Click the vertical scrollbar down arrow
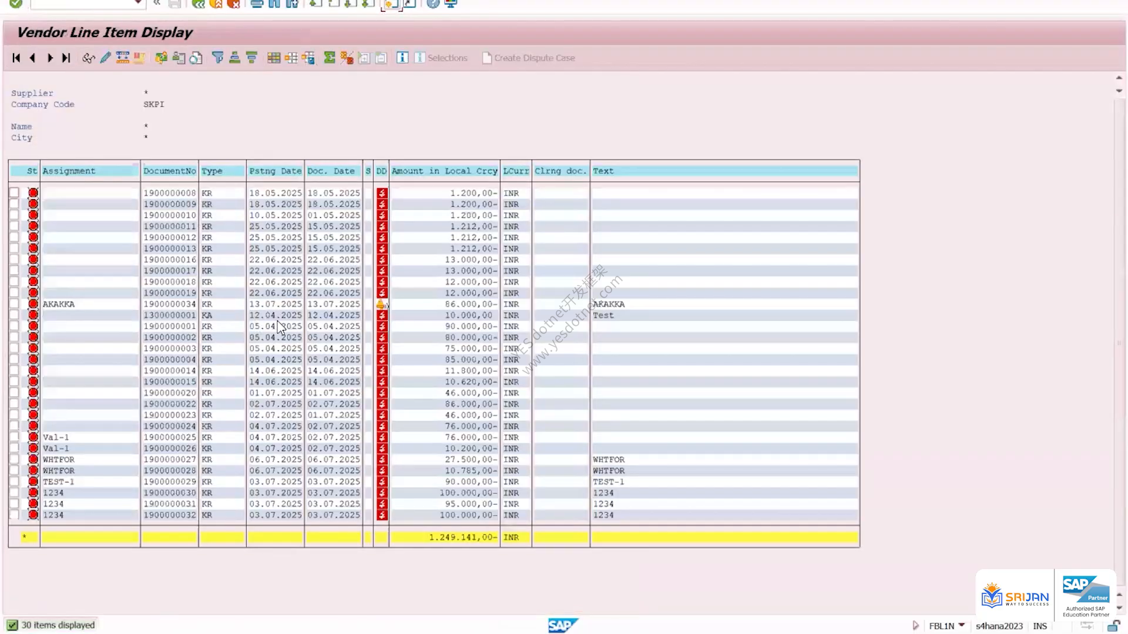 (x=1119, y=608)
